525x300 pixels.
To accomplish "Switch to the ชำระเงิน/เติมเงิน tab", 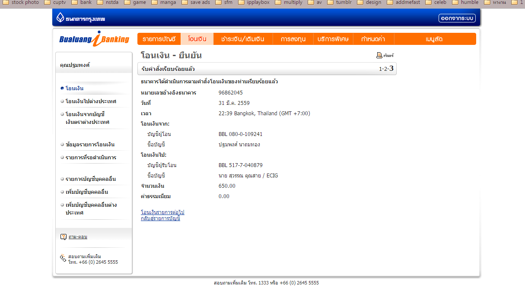I will coord(243,39).
